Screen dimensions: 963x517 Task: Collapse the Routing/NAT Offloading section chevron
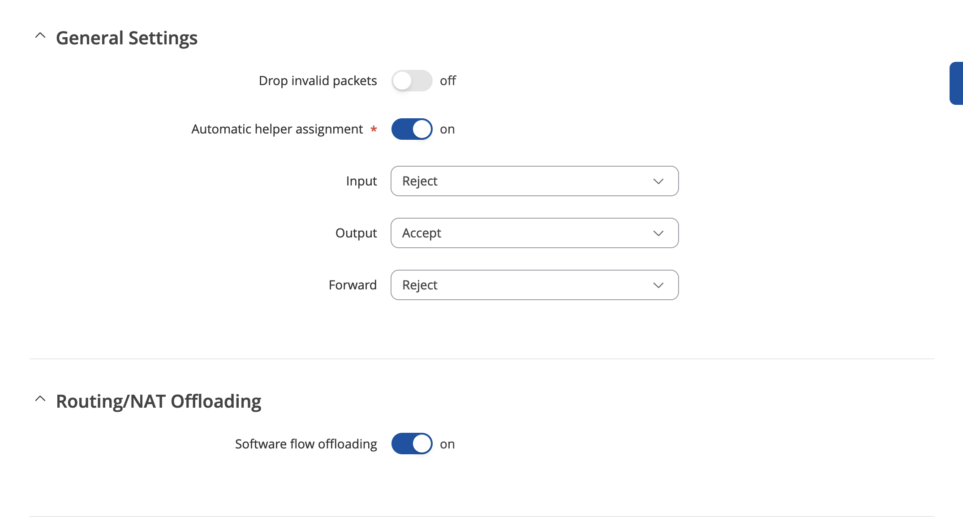pyautogui.click(x=40, y=399)
